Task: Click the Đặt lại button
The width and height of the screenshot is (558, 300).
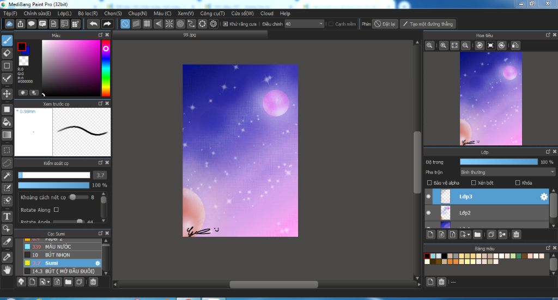Action: click(x=385, y=24)
